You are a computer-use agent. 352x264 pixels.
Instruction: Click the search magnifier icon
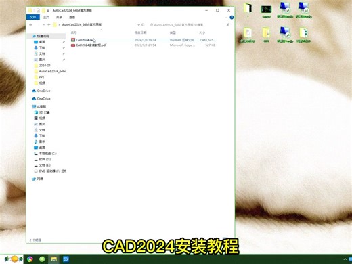point(228,25)
